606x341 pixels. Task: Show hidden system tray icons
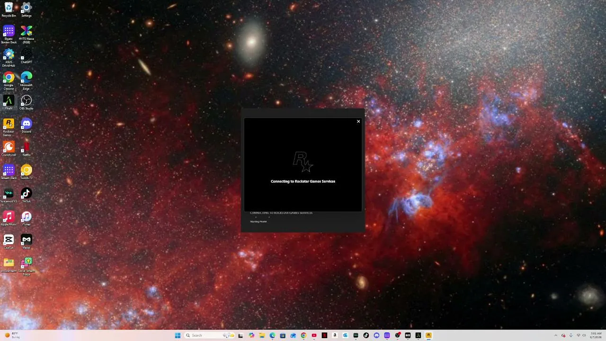tap(556, 335)
